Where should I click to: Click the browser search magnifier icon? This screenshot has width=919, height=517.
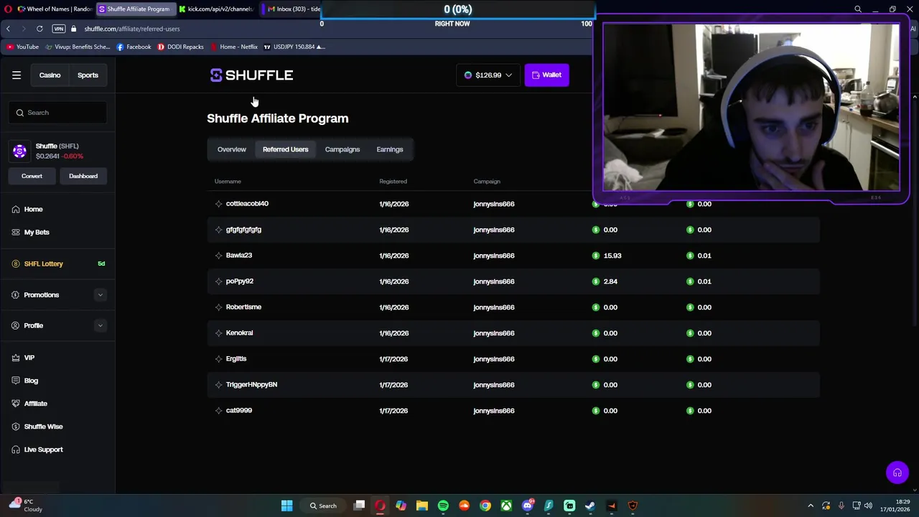point(858,9)
